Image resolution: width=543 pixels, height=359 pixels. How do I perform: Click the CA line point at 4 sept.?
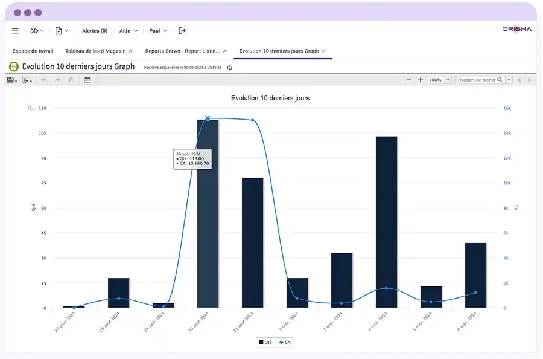pos(387,288)
